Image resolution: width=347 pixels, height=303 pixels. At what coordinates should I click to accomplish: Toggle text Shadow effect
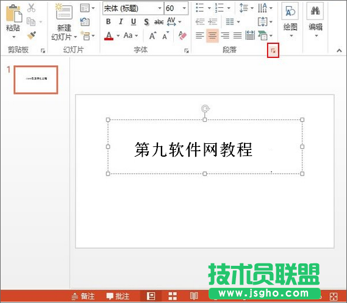pyautogui.click(x=146, y=22)
